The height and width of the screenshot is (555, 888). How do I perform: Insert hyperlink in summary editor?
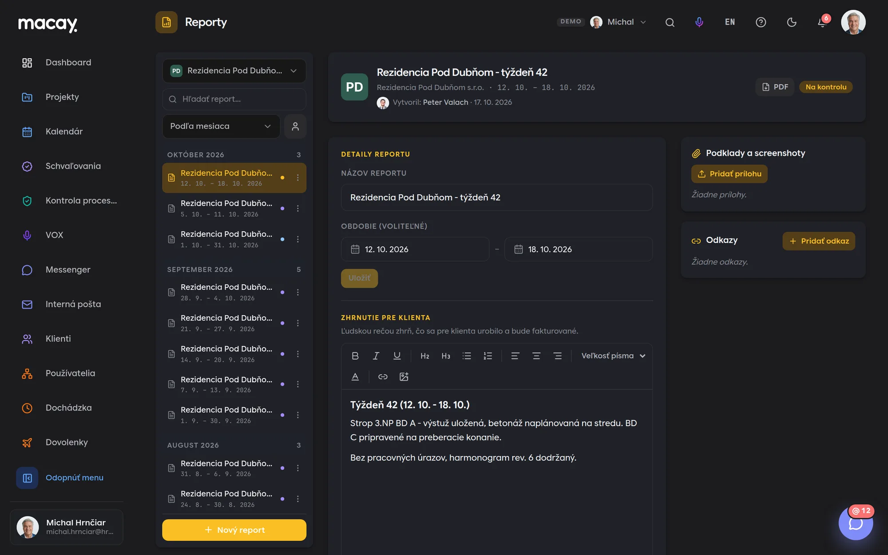pyautogui.click(x=383, y=377)
